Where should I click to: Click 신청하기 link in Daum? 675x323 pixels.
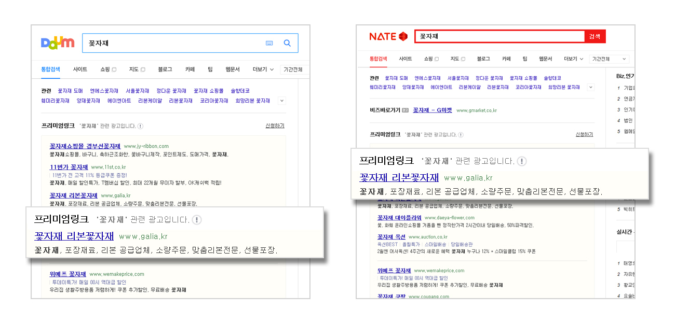click(275, 126)
